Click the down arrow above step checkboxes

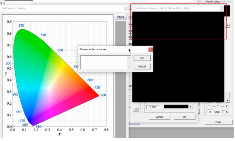[227, 100]
